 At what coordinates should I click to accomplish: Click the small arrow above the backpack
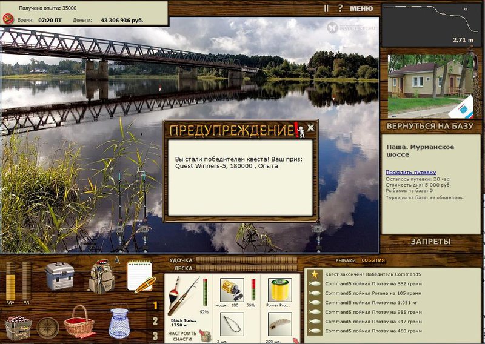(x=116, y=260)
